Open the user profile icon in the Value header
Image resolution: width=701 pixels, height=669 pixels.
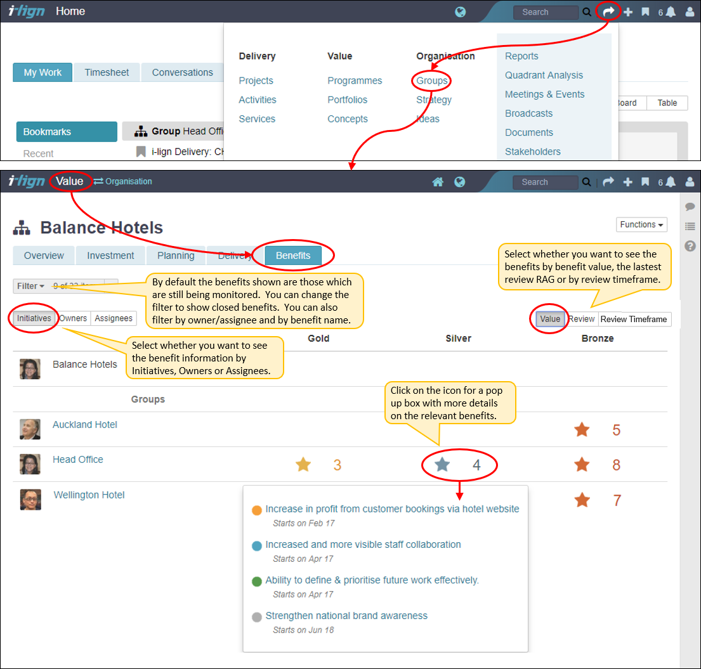click(x=690, y=182)
